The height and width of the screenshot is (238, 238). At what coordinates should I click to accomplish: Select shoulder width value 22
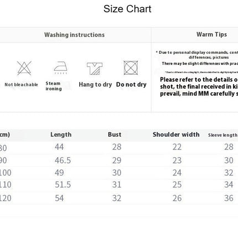coord(177,147)
